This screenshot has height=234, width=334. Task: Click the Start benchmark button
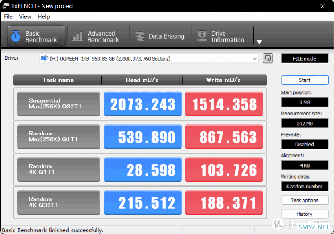click(x=305, y=80)
